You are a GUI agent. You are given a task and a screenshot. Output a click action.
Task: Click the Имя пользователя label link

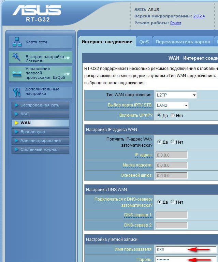[x=133, y=249]
